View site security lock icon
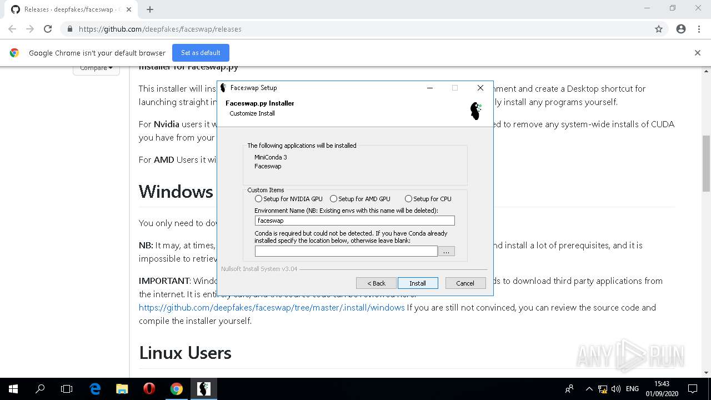 pyautogui.click(x=69, y=29)
